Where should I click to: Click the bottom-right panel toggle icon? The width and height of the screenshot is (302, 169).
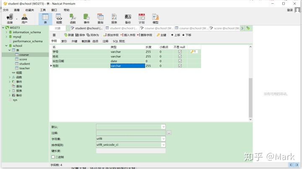(297, 165)
